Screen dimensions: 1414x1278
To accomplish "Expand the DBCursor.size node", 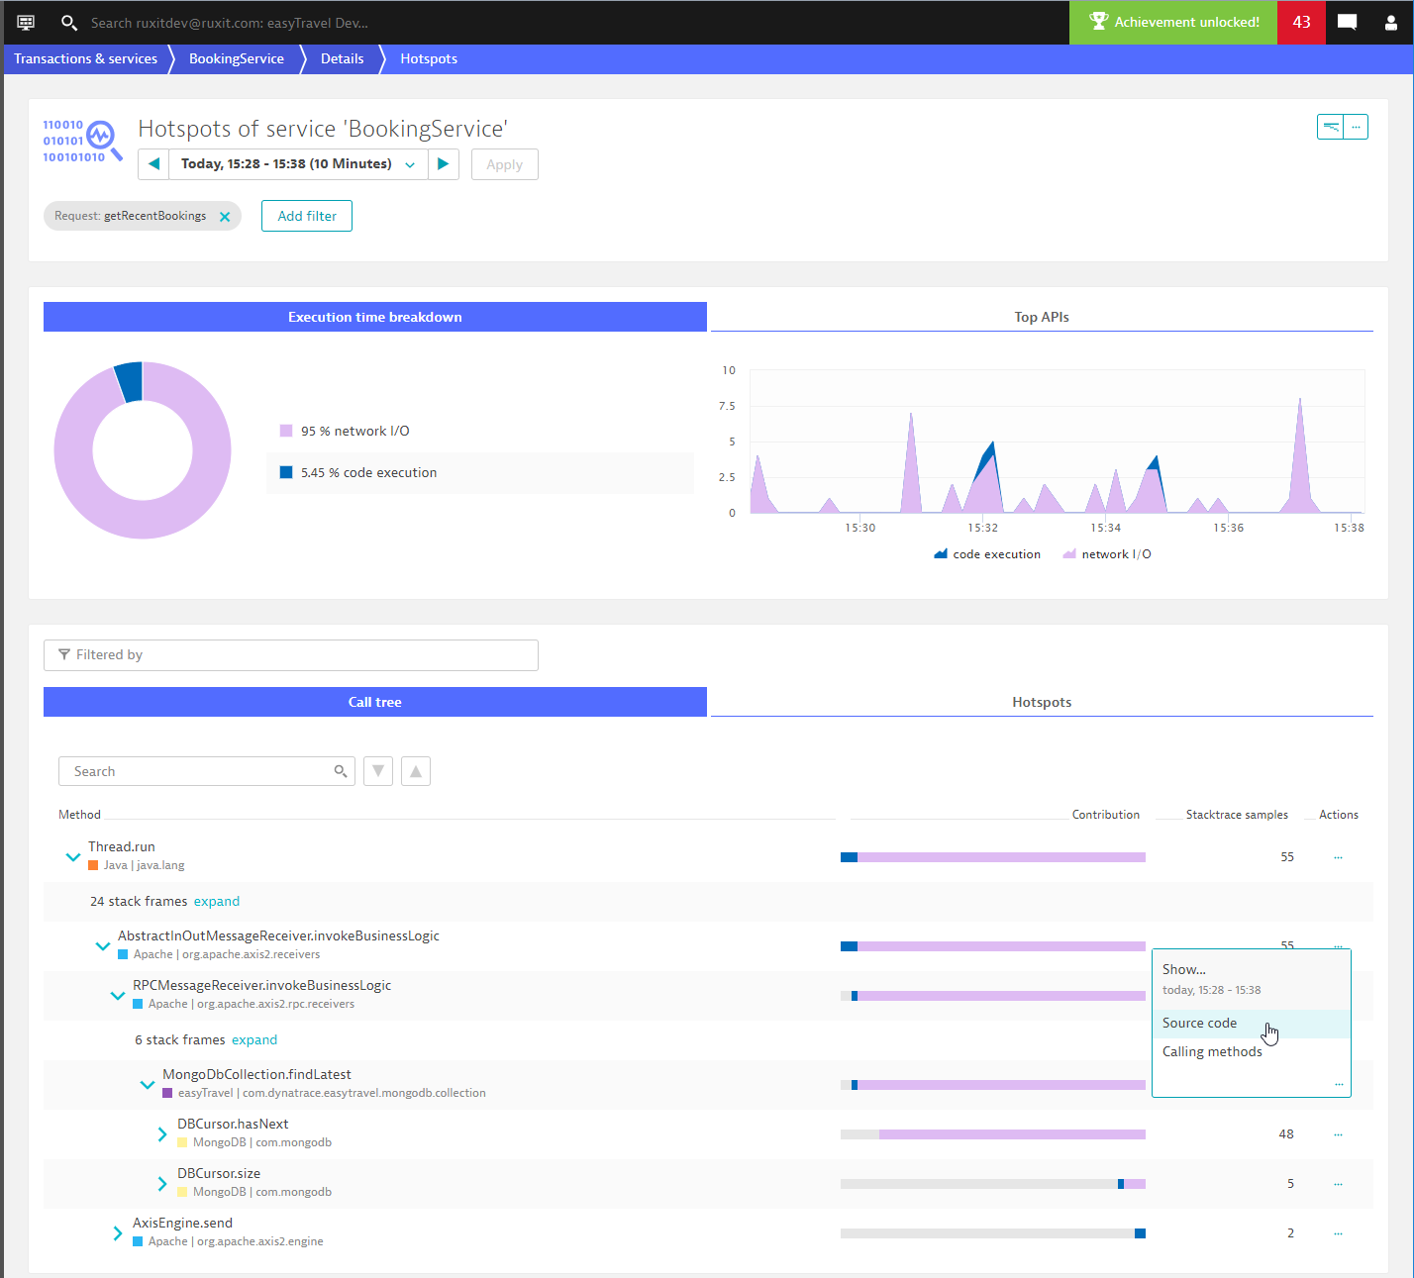I will pos(162,1184).
